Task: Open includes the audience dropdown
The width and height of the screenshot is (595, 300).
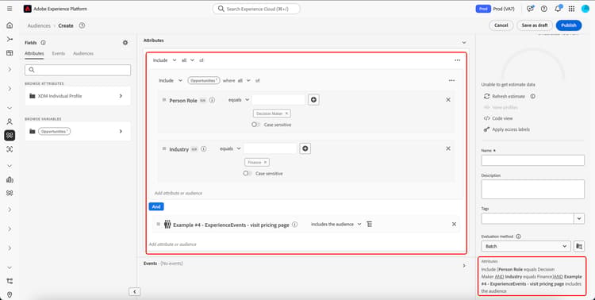Action: [x=336, y=224]
